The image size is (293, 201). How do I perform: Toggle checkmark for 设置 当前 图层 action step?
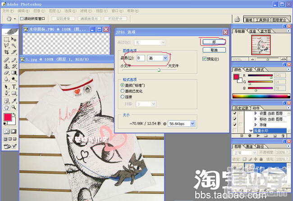coord(235,113)
